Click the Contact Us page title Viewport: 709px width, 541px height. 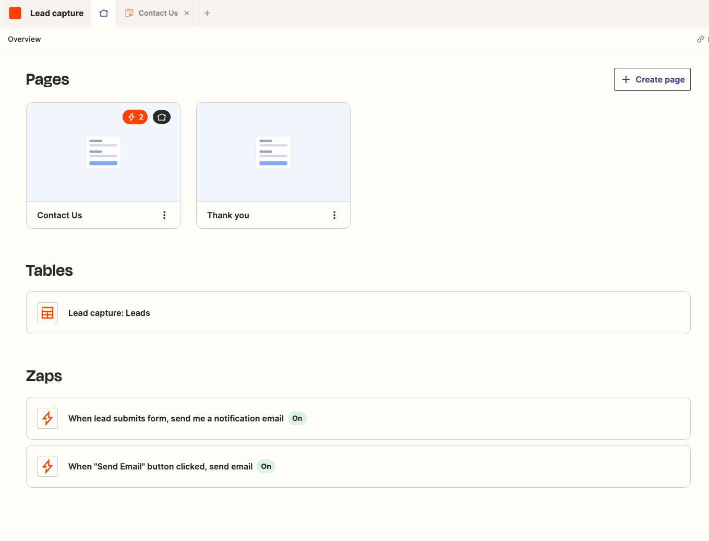click(x=59, y=215)
